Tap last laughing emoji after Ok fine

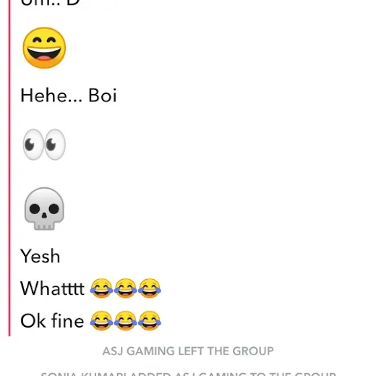pos(149,321)
